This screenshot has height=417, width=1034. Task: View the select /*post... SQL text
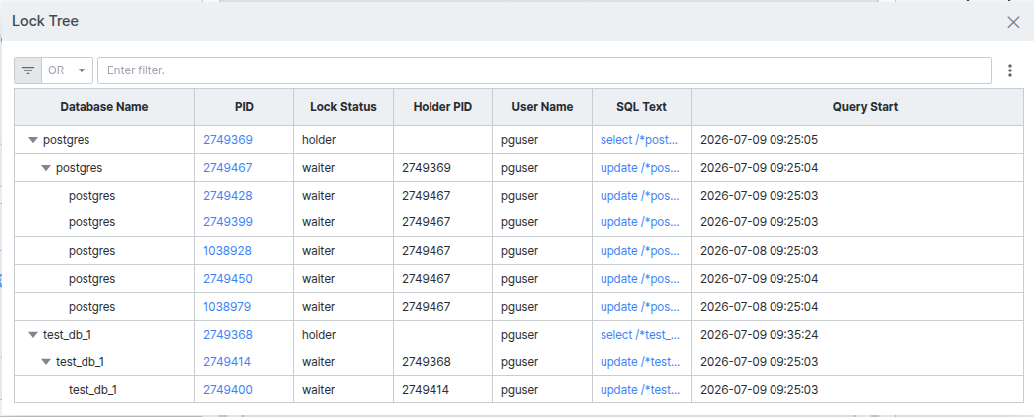[639, 140]
